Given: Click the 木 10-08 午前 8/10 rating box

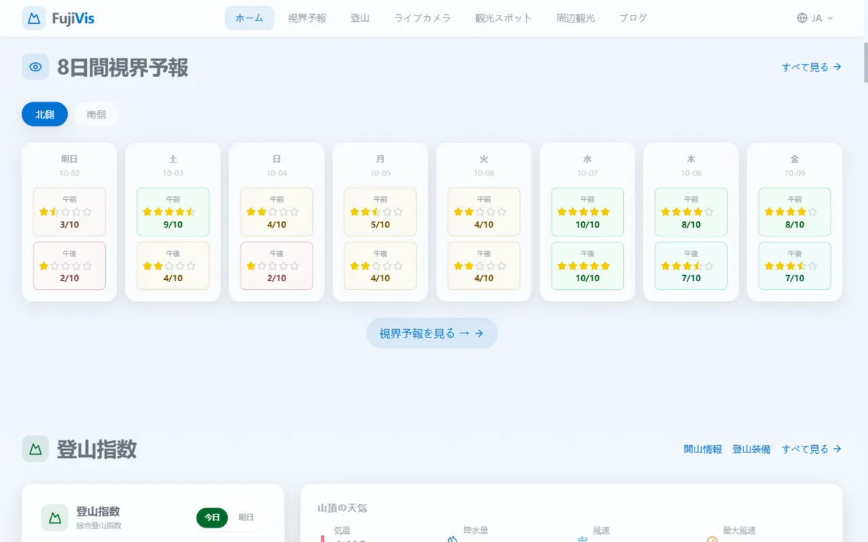Looking at the screenshot, I should (691, 212).
